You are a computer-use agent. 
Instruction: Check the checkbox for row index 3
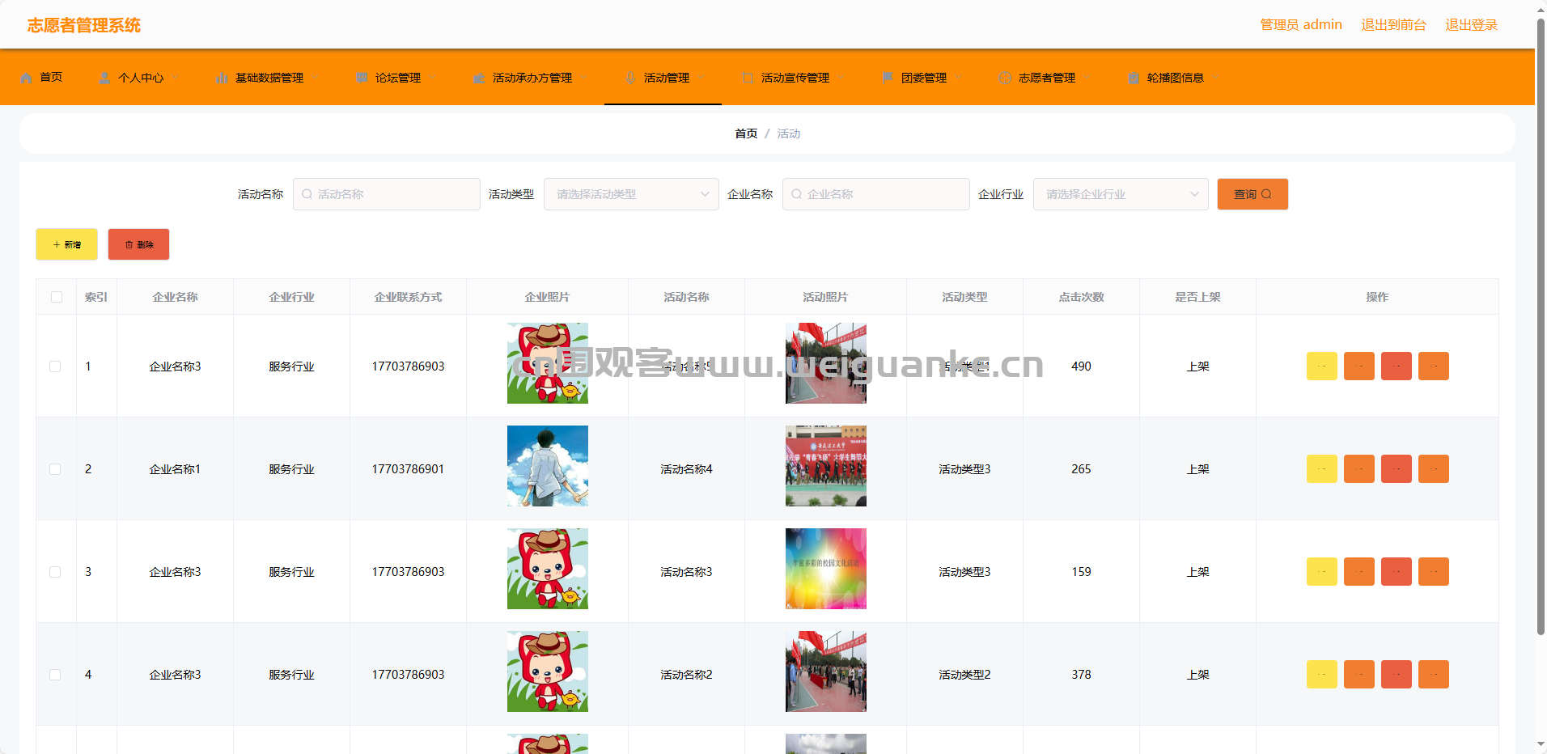[55, 572]
